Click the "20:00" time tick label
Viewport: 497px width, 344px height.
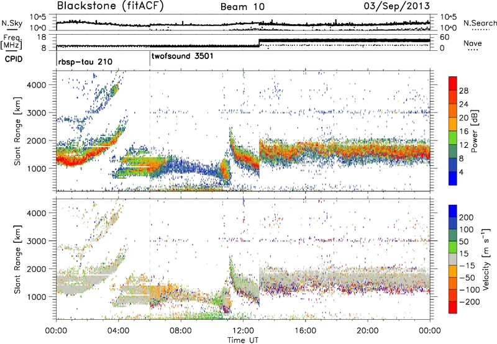pos(367,331)
